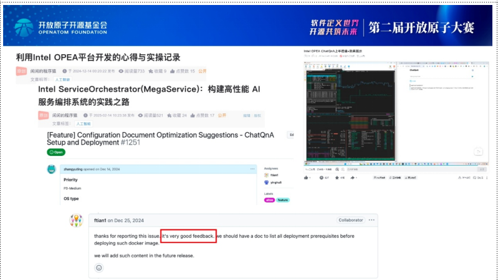Click the 版权 link on the second article
498x280 pixels.
click(x=257, y=116)
